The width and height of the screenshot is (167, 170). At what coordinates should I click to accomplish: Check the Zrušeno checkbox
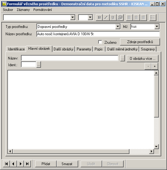coord(100,42)
